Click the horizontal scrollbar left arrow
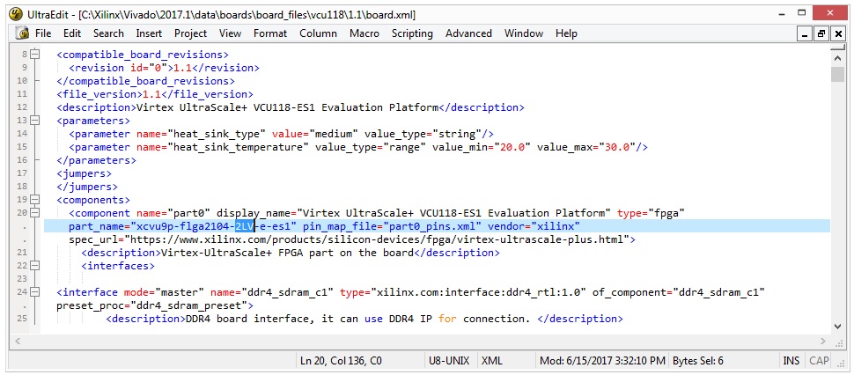The height and width of the screenshot is (375, 854). pyautogui.click(x=18, y=341)
